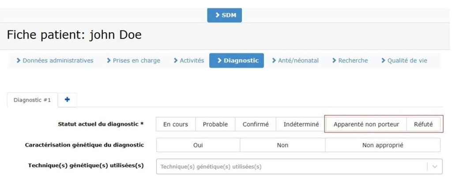Select the Diagnostic tab

pos(237,60)
